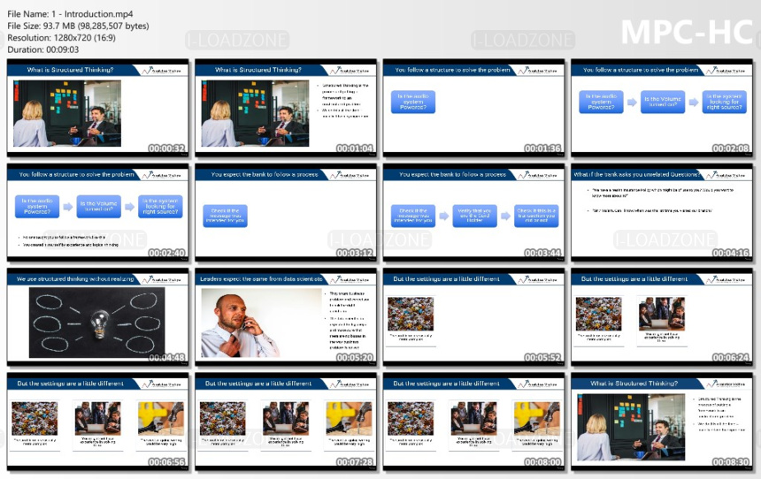This screenshot has height=479, width=761.
Task: Select the 'Duration: 00:09:03' text
Action: click(42, 49)
